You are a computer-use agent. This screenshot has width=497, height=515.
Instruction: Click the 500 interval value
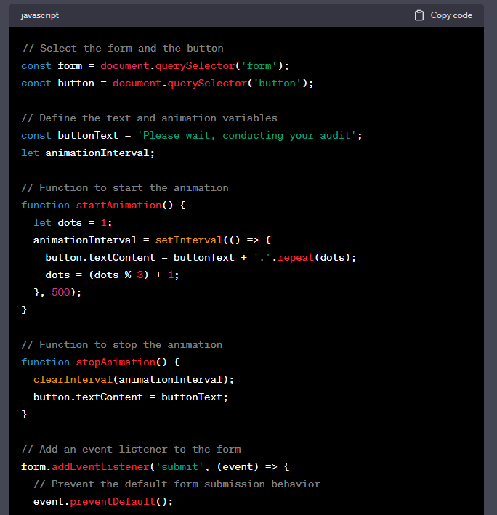tap(61, 292)
